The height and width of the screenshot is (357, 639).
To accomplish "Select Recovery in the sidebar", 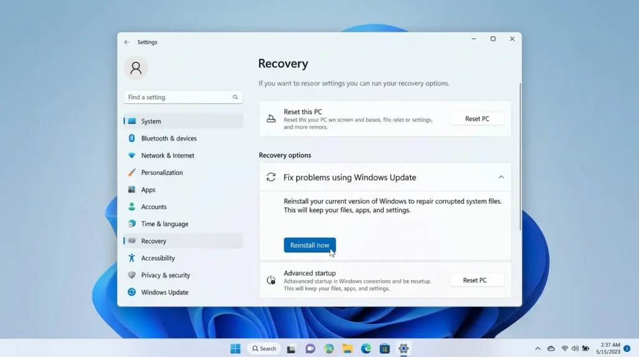I will pos(183,241).
